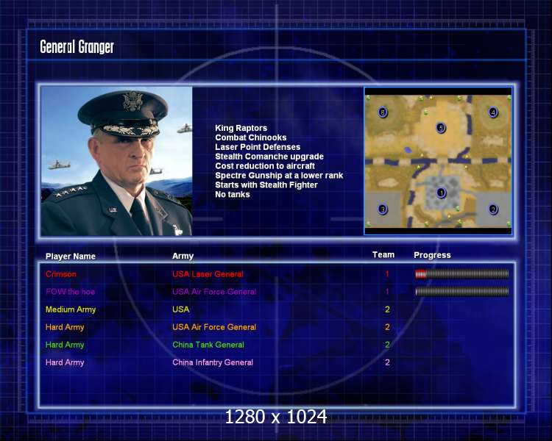Click the 'No tanks' line
552x441 pixels.
coord(233,195)
